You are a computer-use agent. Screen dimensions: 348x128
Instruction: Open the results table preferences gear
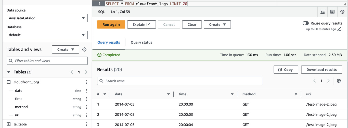tap(339, 81)
